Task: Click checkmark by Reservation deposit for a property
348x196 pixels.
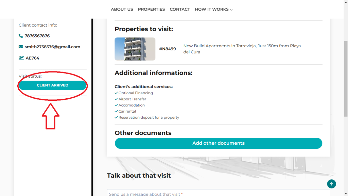Action: click(116, 117)
